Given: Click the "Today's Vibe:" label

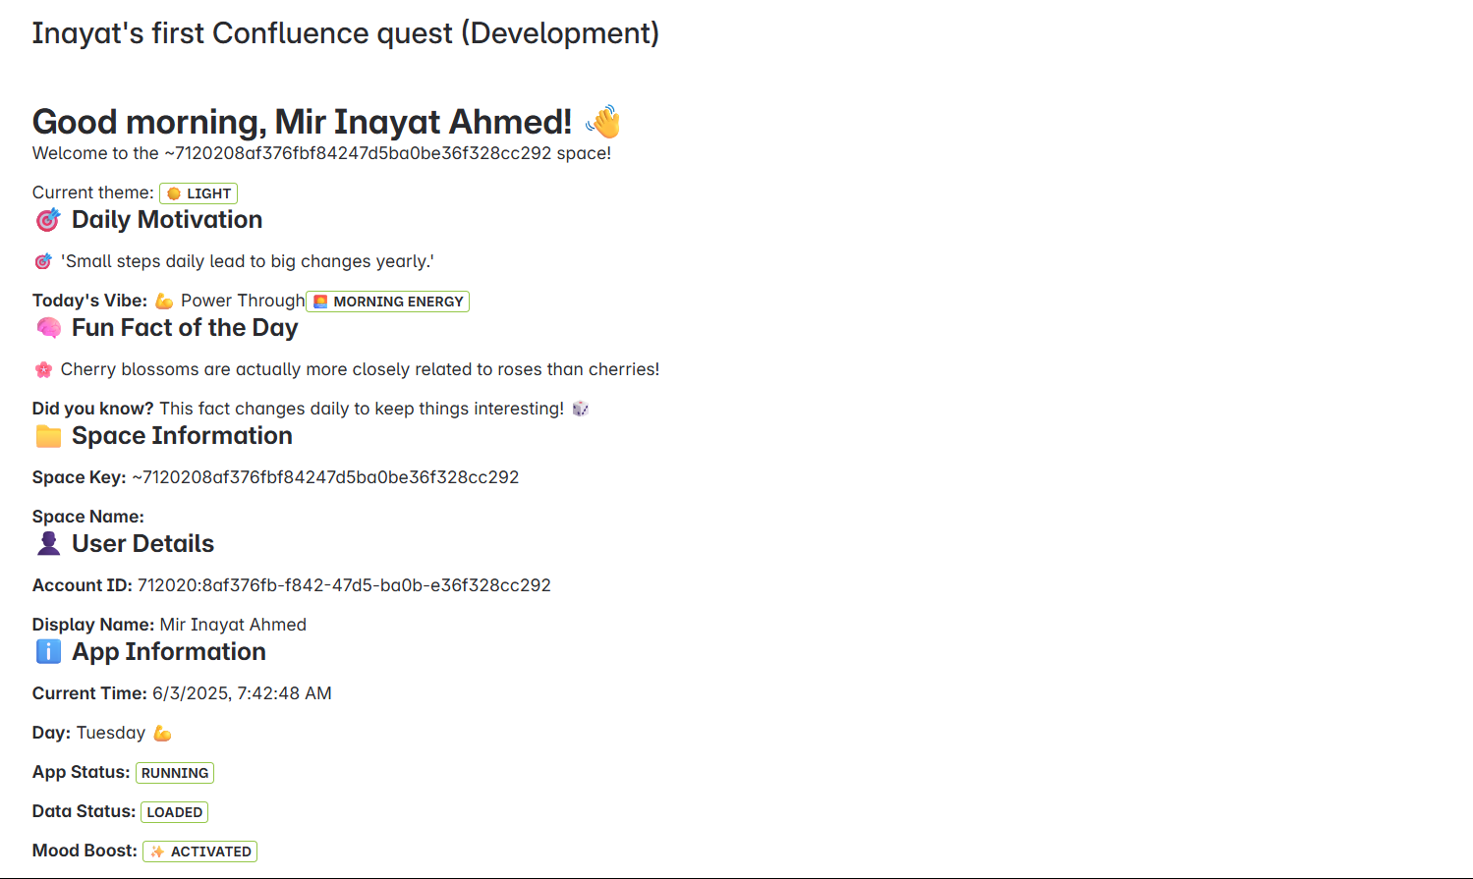Looking at the screenshot, I should point(90,301).
